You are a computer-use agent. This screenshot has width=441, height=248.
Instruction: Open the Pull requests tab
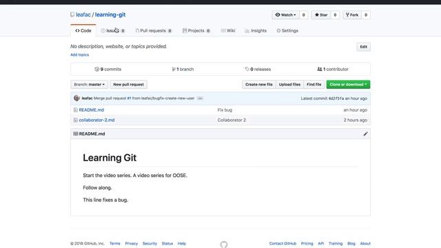coord(154,30)
